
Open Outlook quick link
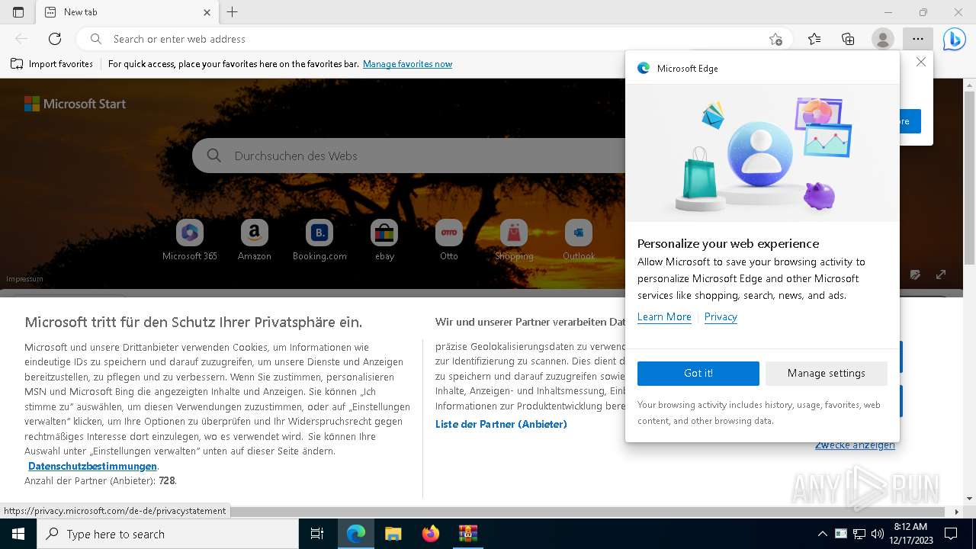click(579, 240)
